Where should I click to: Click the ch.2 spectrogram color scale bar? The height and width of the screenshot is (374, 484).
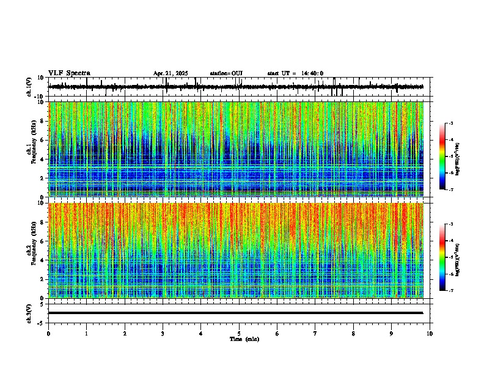click(x=442, y=257)
